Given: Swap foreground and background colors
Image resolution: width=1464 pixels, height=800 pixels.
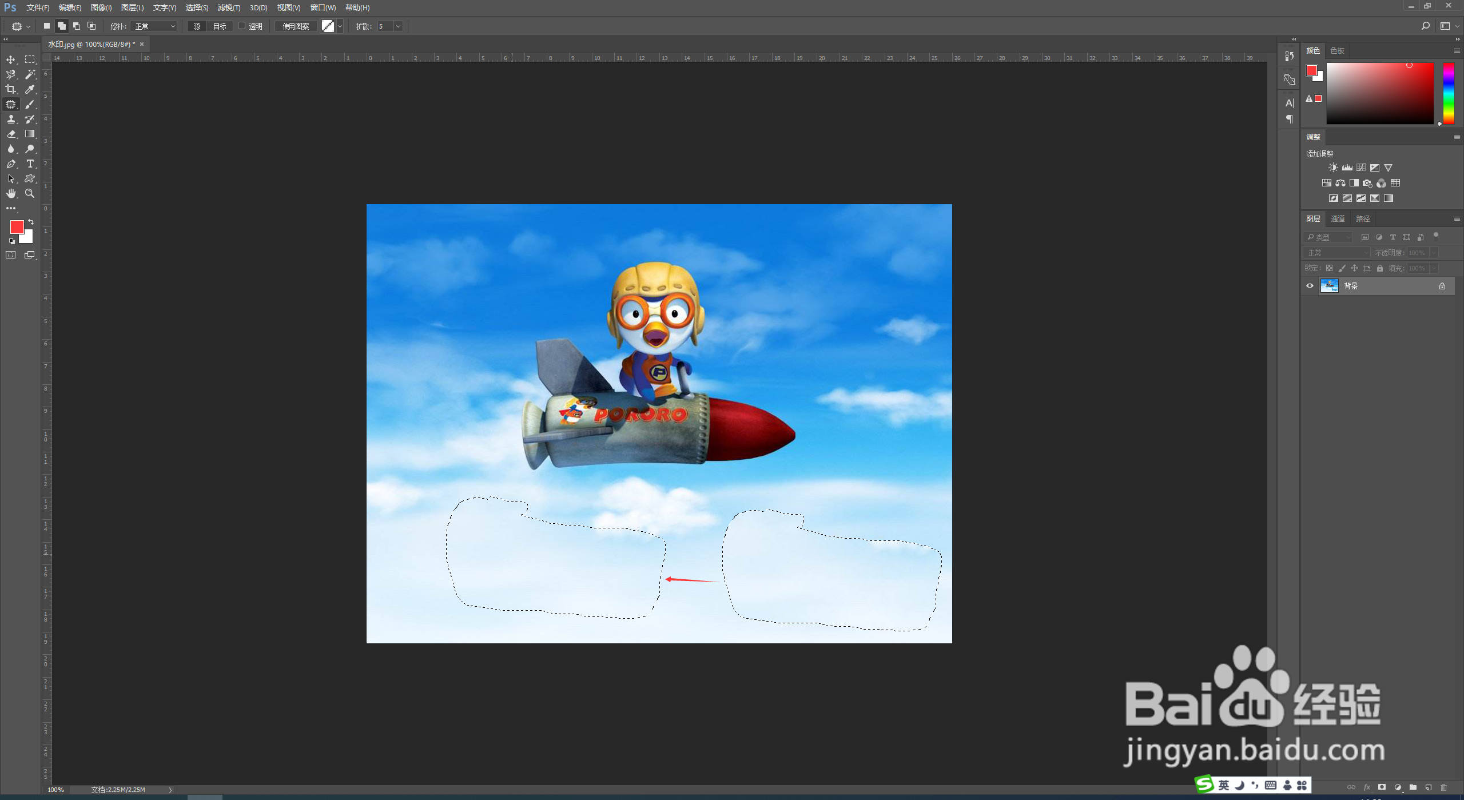Looking at the screenshot, I should coord(31,222).
